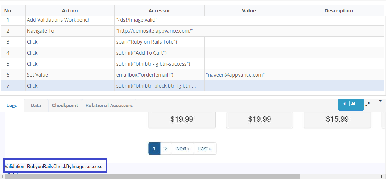The width and height of the screenshot is (386, 179).
Task: Click the "{ds}/Image.valid" accessor cell
Action: tap(204, 20)
